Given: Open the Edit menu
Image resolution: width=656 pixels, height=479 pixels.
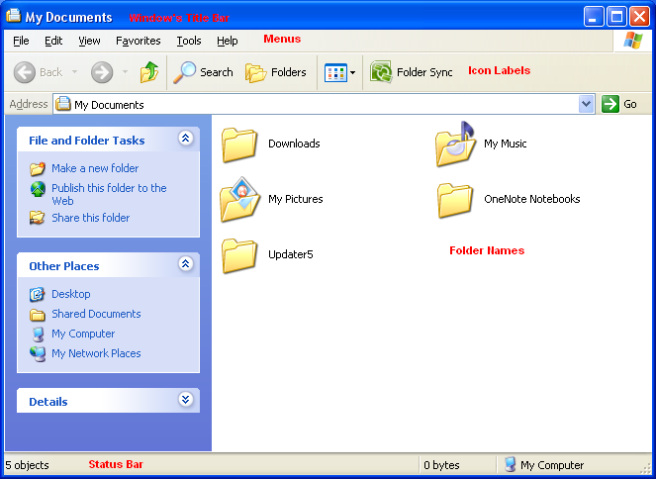Looking at the screenshot, I should pyautogui.click(x=53, y=41).
